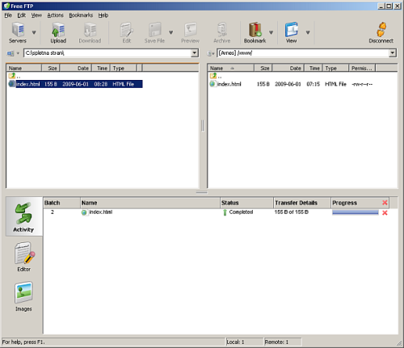The height and width of the screenshot is (348, 404).
Task: Open the Bookmark dropdown arrow
Action: coord(271,32)
